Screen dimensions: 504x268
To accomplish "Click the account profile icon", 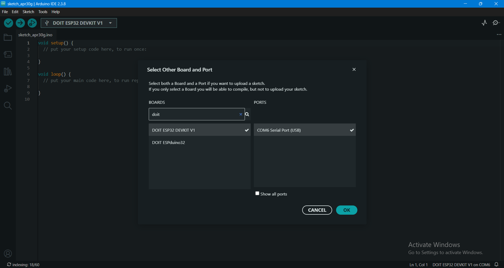I will point(8,254).
